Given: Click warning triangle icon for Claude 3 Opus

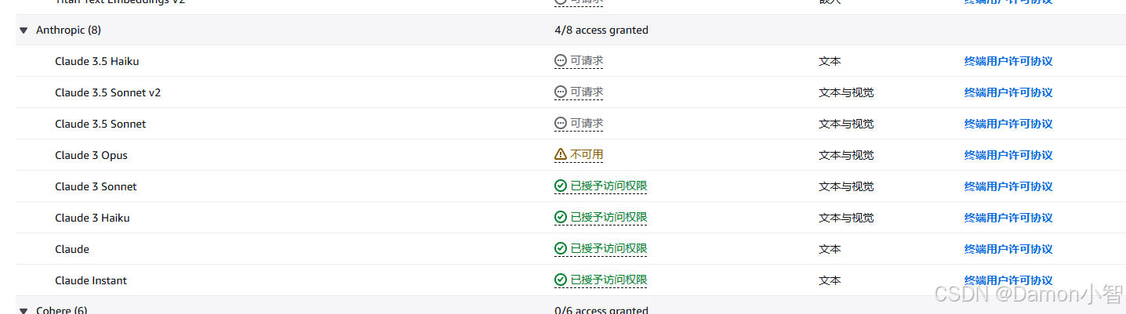Looking at the screenshot, I should tap(560, 154).
